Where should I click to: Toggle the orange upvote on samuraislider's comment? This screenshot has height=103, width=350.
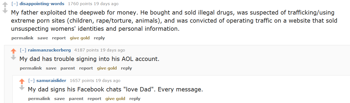pyautogui.click(x=22, y=81)
